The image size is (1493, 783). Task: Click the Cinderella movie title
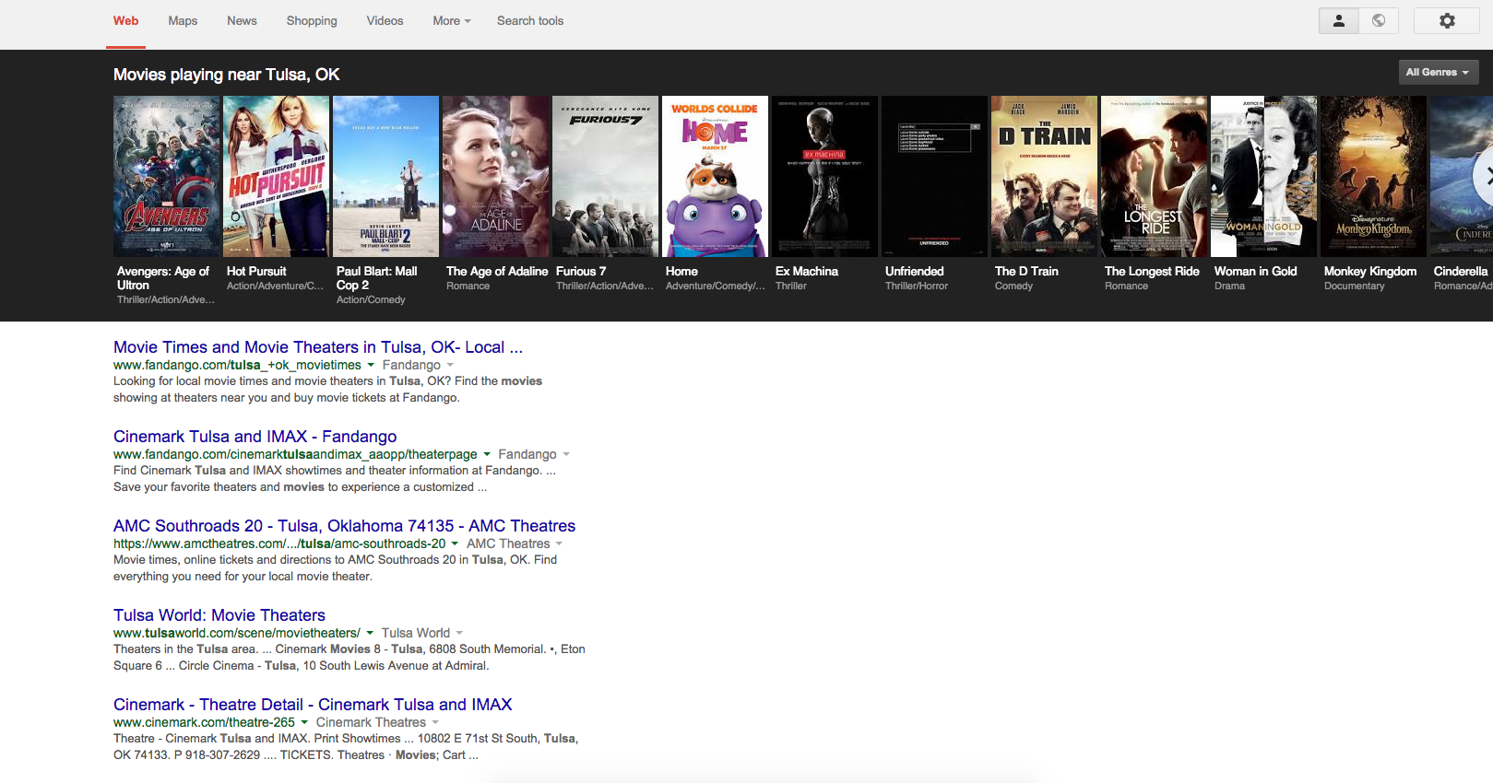click(x=1461, y=271)
